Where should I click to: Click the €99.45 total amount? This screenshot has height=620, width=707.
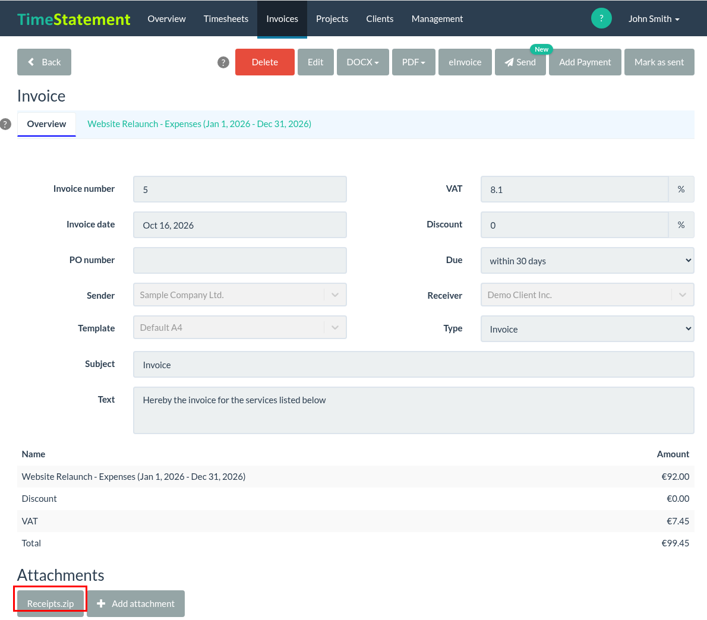[675, 543]
